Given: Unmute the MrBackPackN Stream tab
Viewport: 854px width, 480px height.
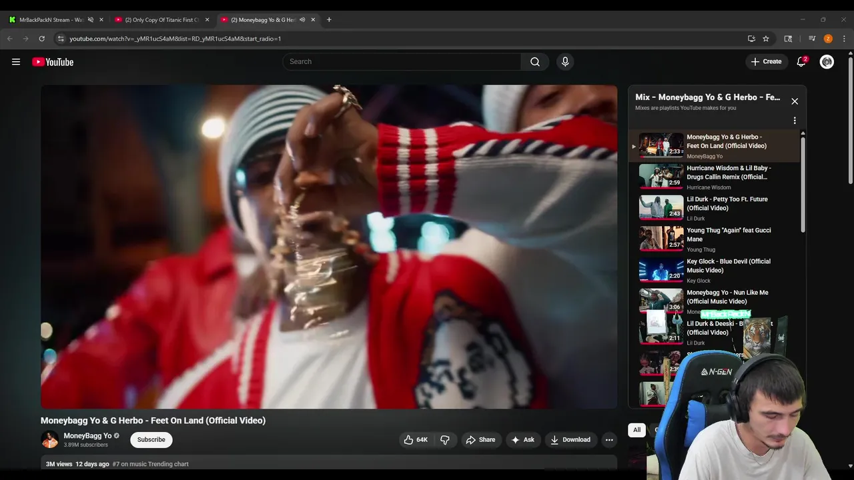Looking at the screenshot, I should (x=91, y=20).
